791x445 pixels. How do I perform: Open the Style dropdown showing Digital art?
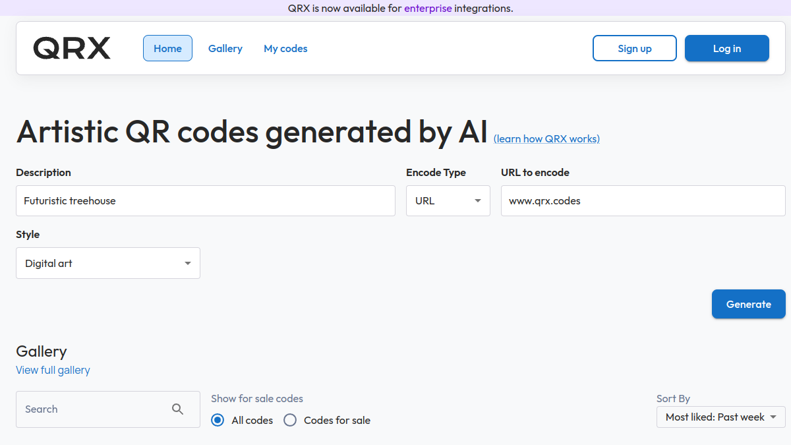click(108, 263)
